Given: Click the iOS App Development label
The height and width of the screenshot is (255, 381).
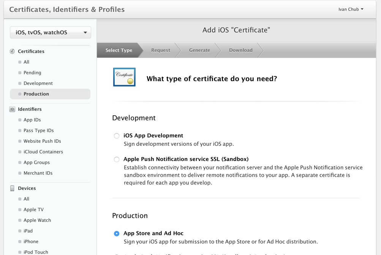Looking at the screenshot, I should 153,135.
